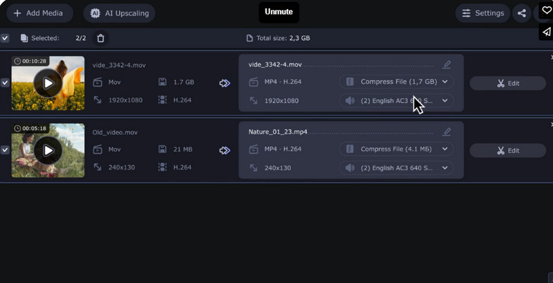
Task: Click the convert arrow icon for Old_video.mov
Action: tap(225, 150)
